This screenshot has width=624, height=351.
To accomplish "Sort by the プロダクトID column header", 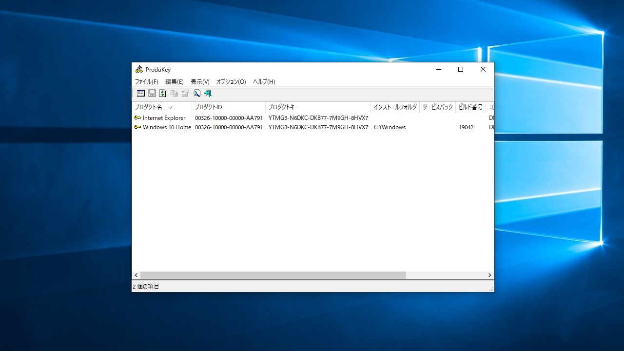I will coord(229,107).
